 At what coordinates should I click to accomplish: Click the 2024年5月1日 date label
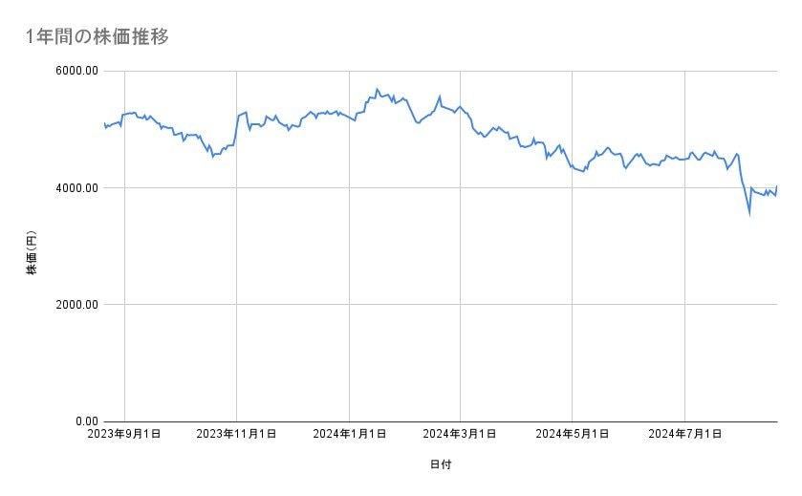pos(573,434)
